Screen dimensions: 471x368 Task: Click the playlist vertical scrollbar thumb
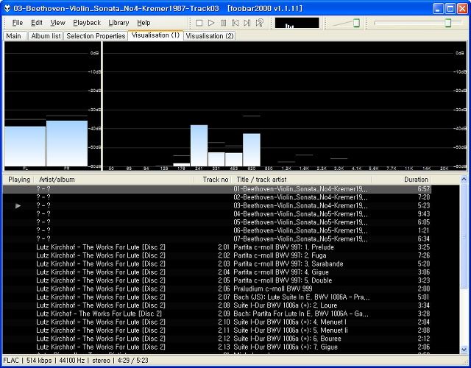click(464, 236)
